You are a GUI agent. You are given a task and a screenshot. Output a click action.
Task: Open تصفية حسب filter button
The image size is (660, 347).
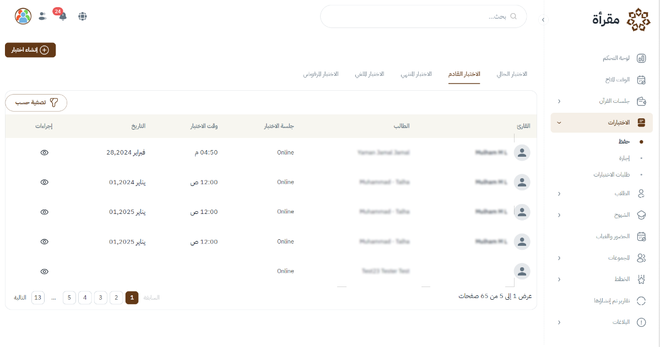tap(36, 103)
